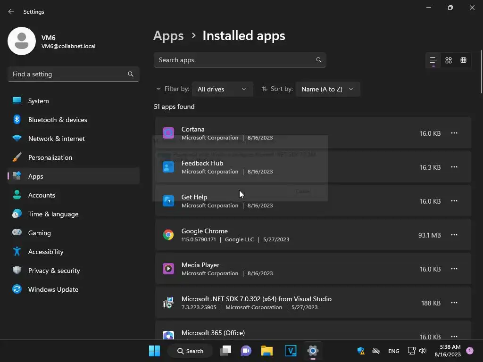This screenshot has width=483, height=362.
Task: Click the vertical scrollbar of the apps list
Action: tap(481, 72)
